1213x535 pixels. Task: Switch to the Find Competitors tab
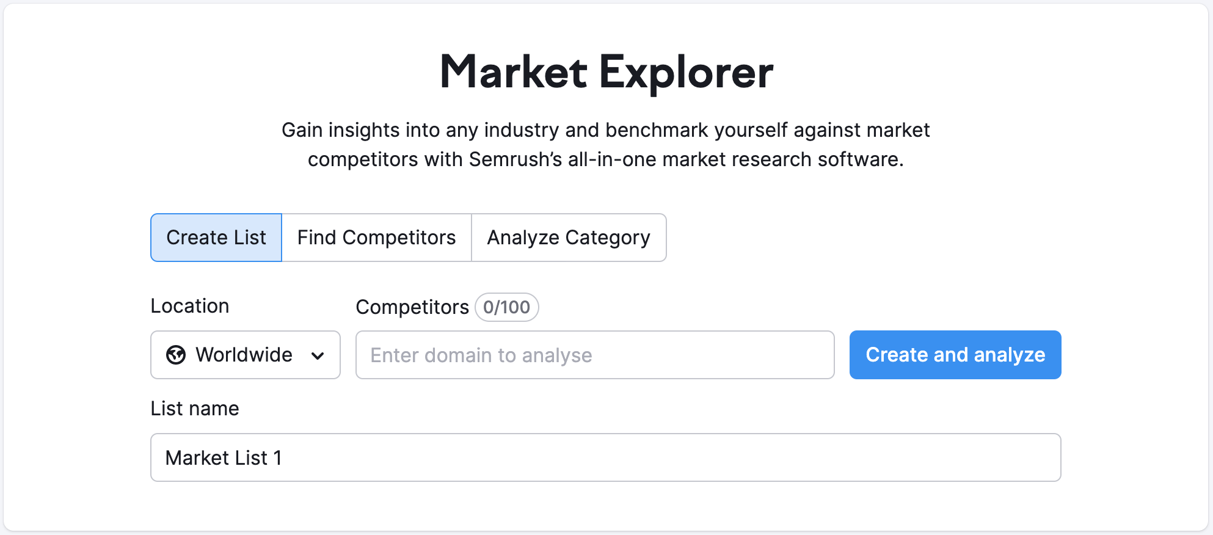(x=376, y=238)
